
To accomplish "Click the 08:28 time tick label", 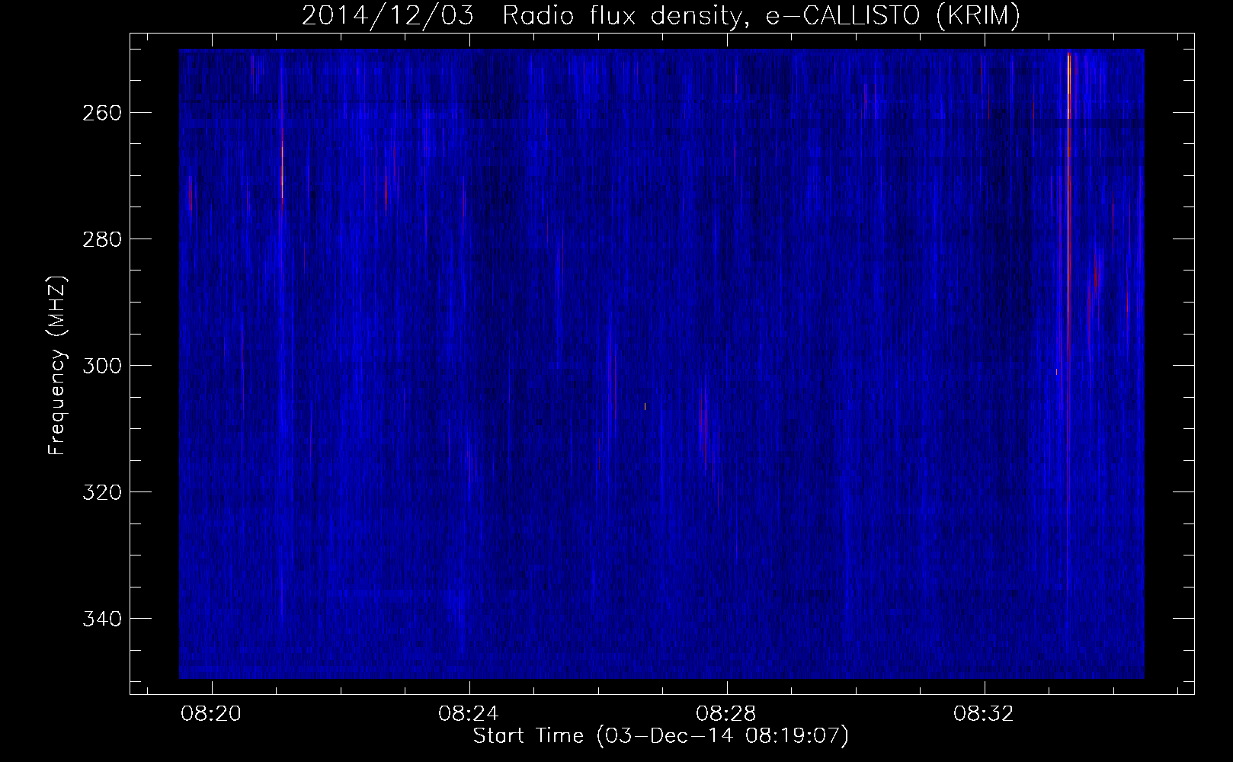I will pyautogui.click(x=726, y=714).
